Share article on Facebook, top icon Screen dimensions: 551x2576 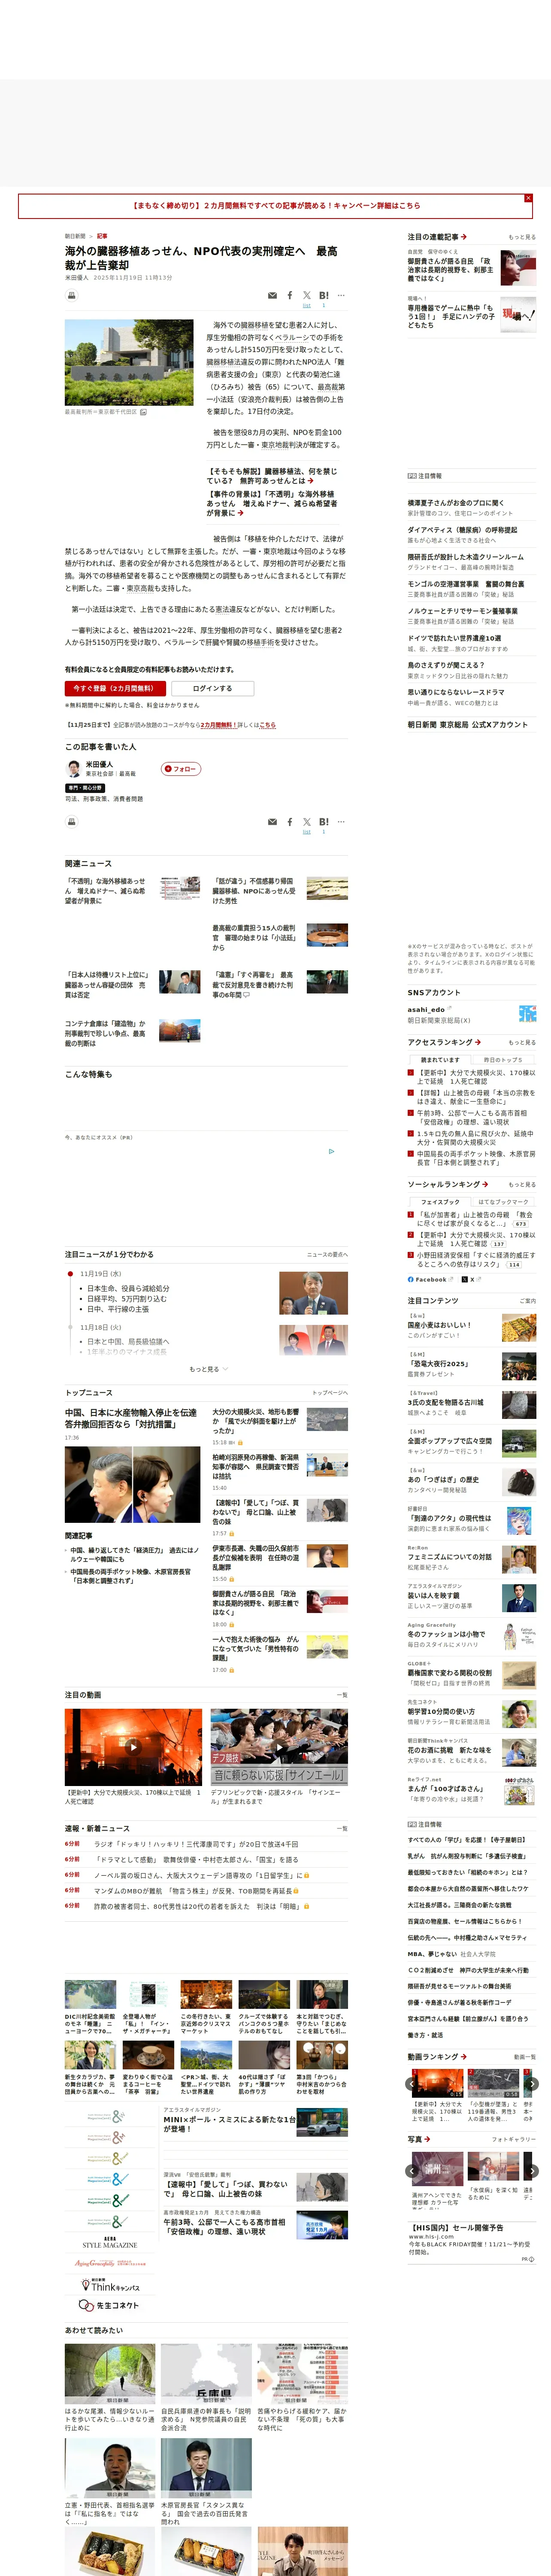coord(290,296)
